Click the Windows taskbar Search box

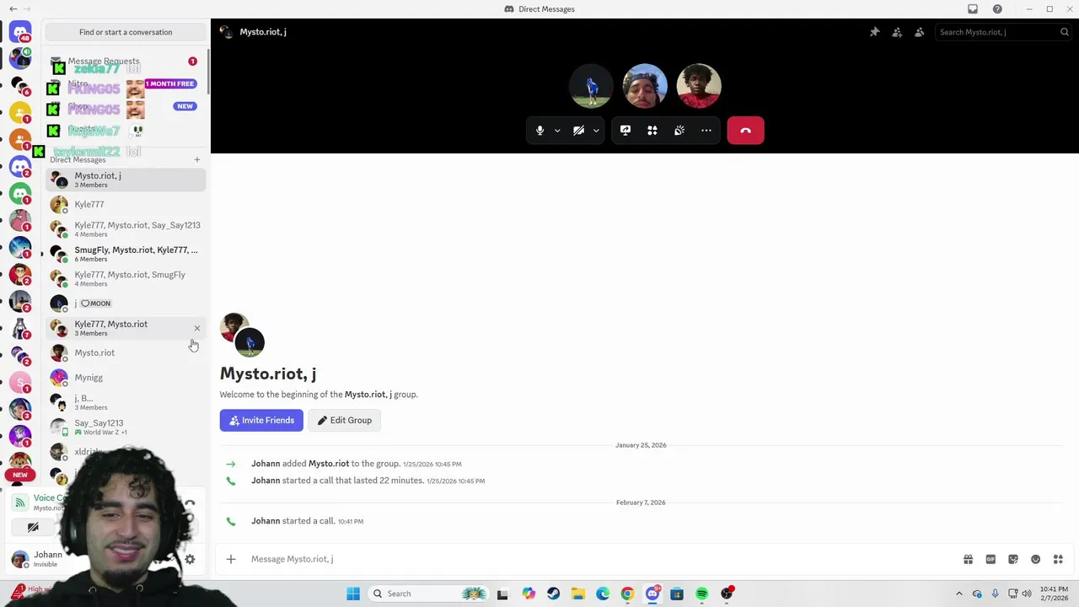(427, 594)
